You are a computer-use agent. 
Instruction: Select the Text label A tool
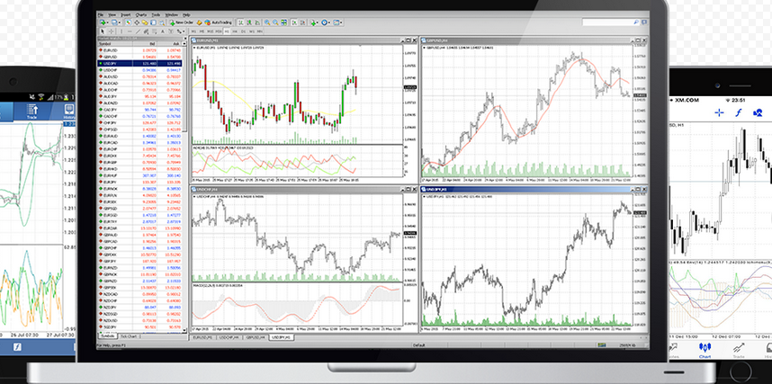point(163,31)
